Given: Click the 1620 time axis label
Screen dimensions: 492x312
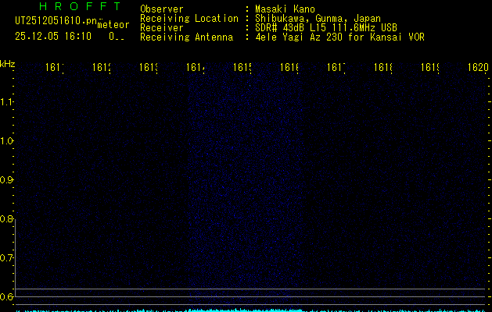Looking at the screenshot, I should tap(478, 67).
